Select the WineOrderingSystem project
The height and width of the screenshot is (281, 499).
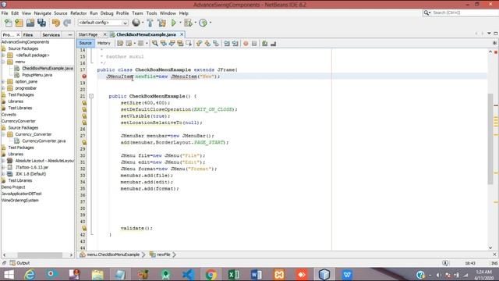(x=20, y=201)
